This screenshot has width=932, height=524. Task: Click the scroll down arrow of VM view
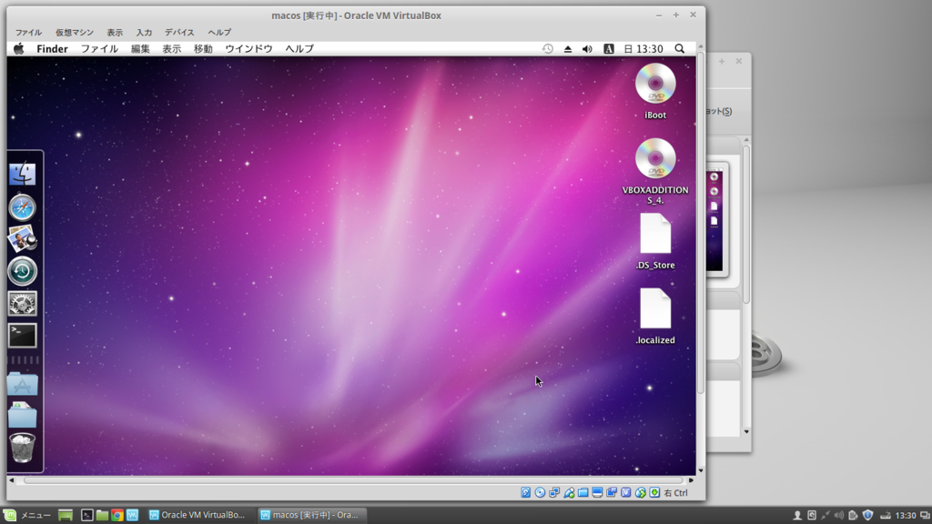(700, 470)
